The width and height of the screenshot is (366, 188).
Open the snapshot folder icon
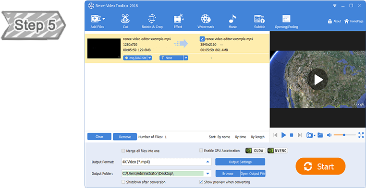(320, 135)
